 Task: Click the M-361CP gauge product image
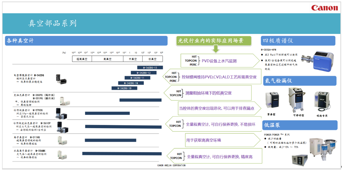pos(62,127)
